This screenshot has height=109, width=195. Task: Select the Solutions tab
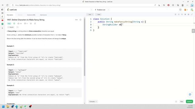click(31, 15)
